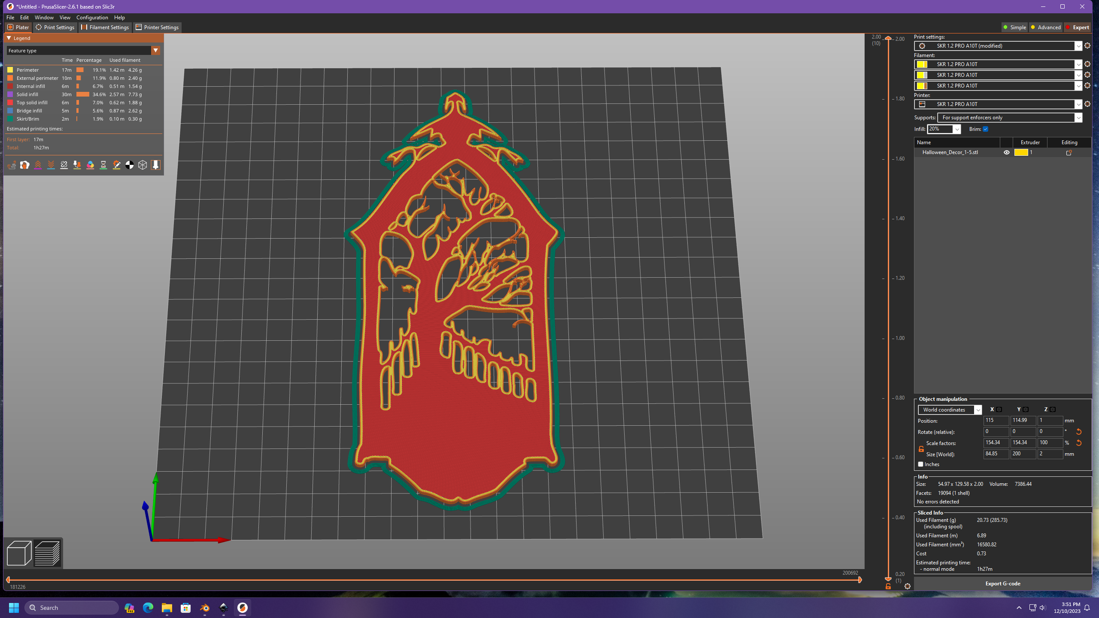Open the Configuration menu

(x=92, y=18)
